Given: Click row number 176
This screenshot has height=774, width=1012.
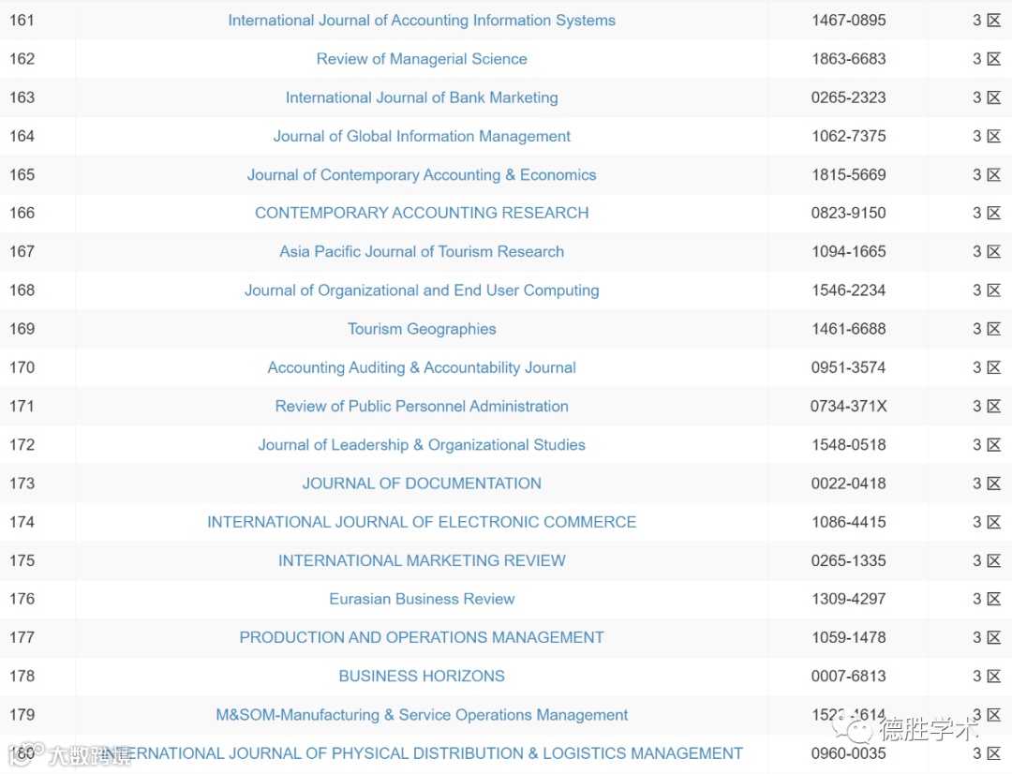Looking at the screenshot, I should pyautogui.click(x=22, y=599).
